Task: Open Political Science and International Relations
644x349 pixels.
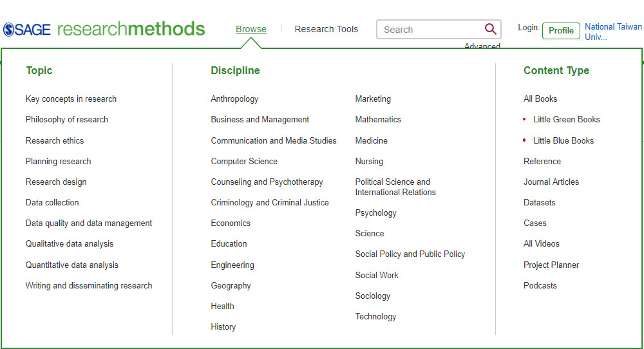Action: click(x=395, y=187)
